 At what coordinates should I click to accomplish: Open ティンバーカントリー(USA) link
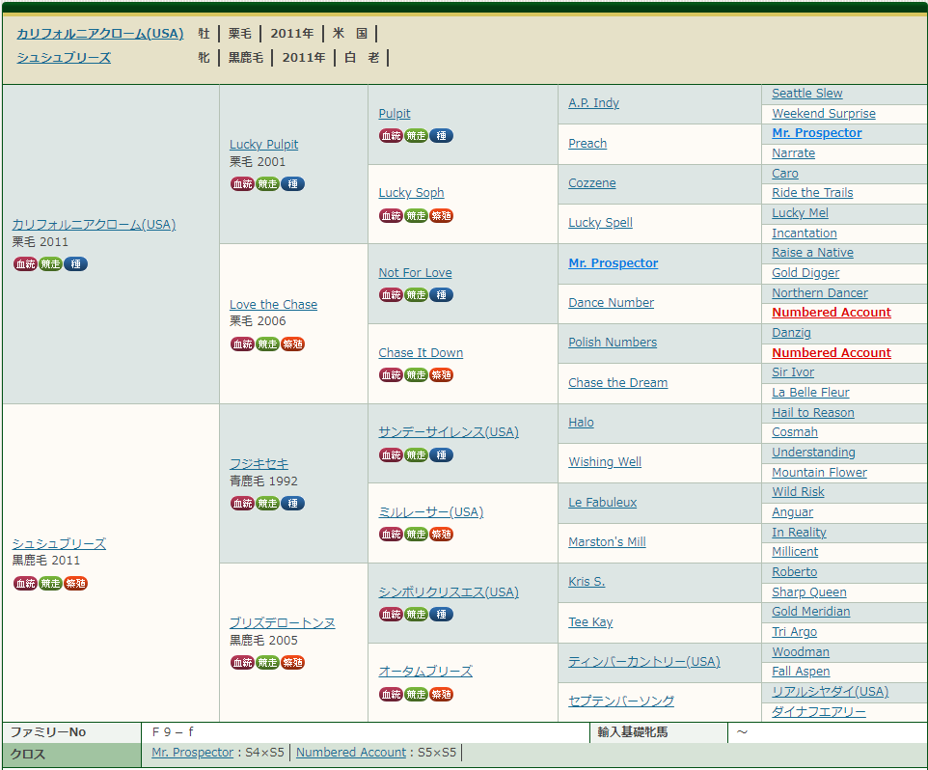point(644,662)
